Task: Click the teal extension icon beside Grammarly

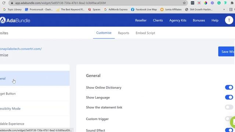Action: point(225,3)
